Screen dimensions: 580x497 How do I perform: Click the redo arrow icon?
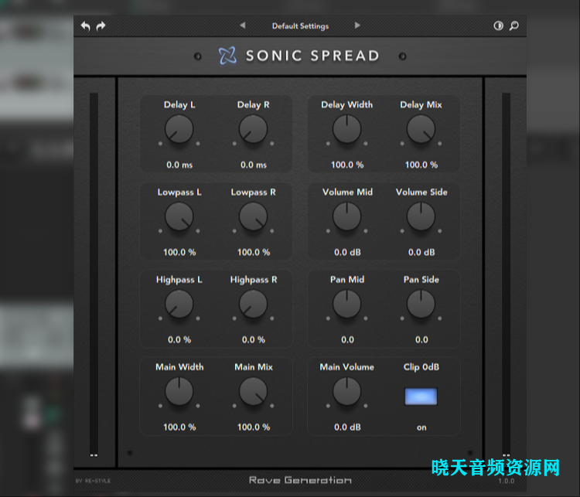pyautogui.click(x=101, y=26)
